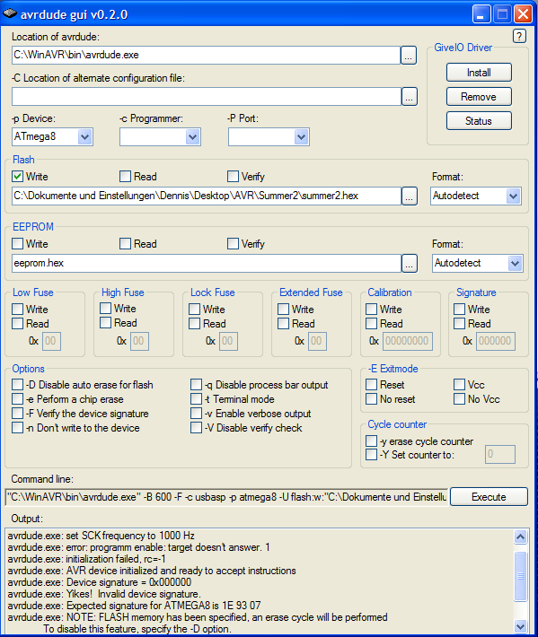Enable -e Perform a chip erase

(17, 399)
